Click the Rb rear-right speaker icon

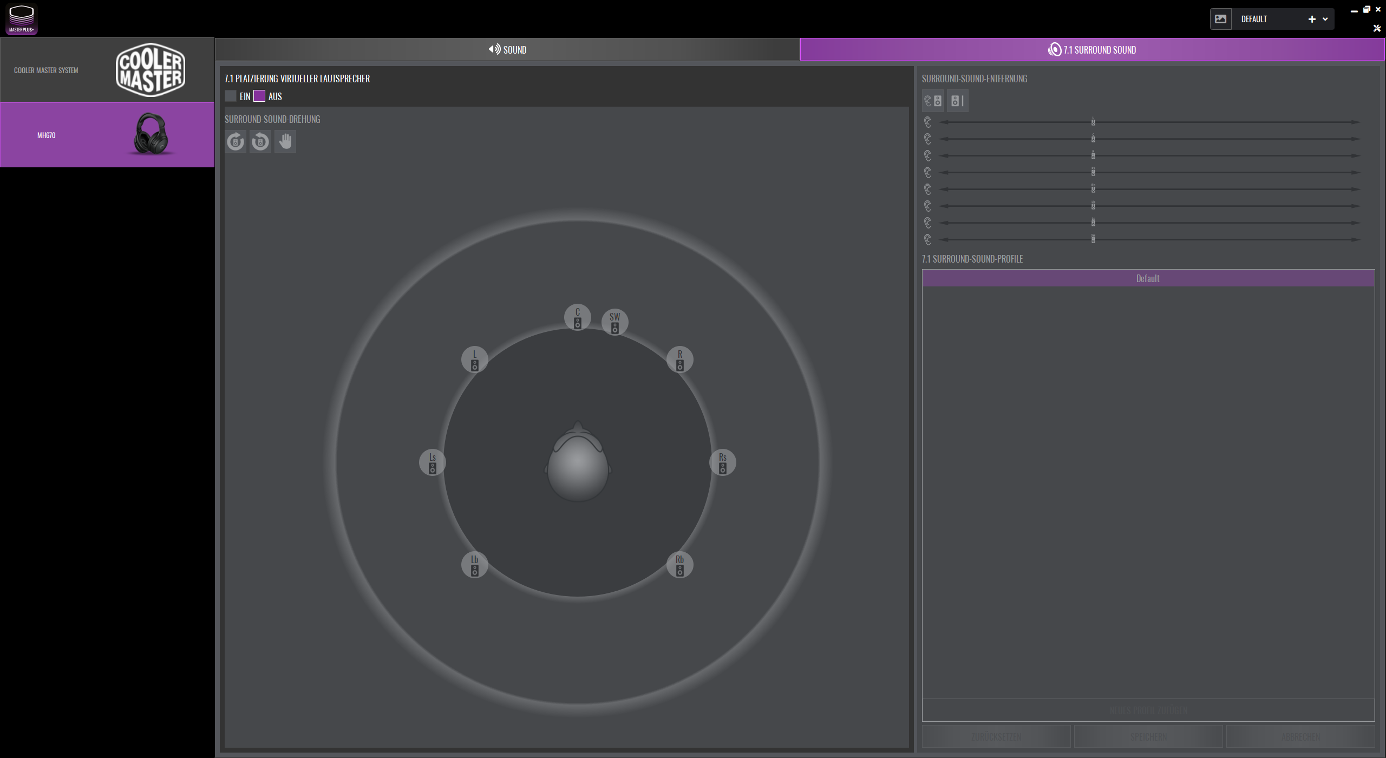coord(679,565)
